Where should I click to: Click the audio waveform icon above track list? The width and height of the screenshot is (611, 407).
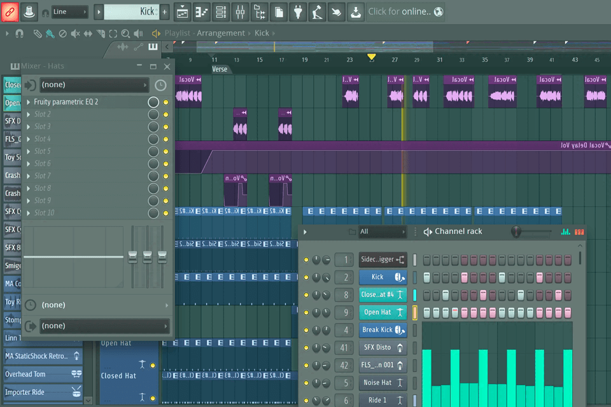123,47
